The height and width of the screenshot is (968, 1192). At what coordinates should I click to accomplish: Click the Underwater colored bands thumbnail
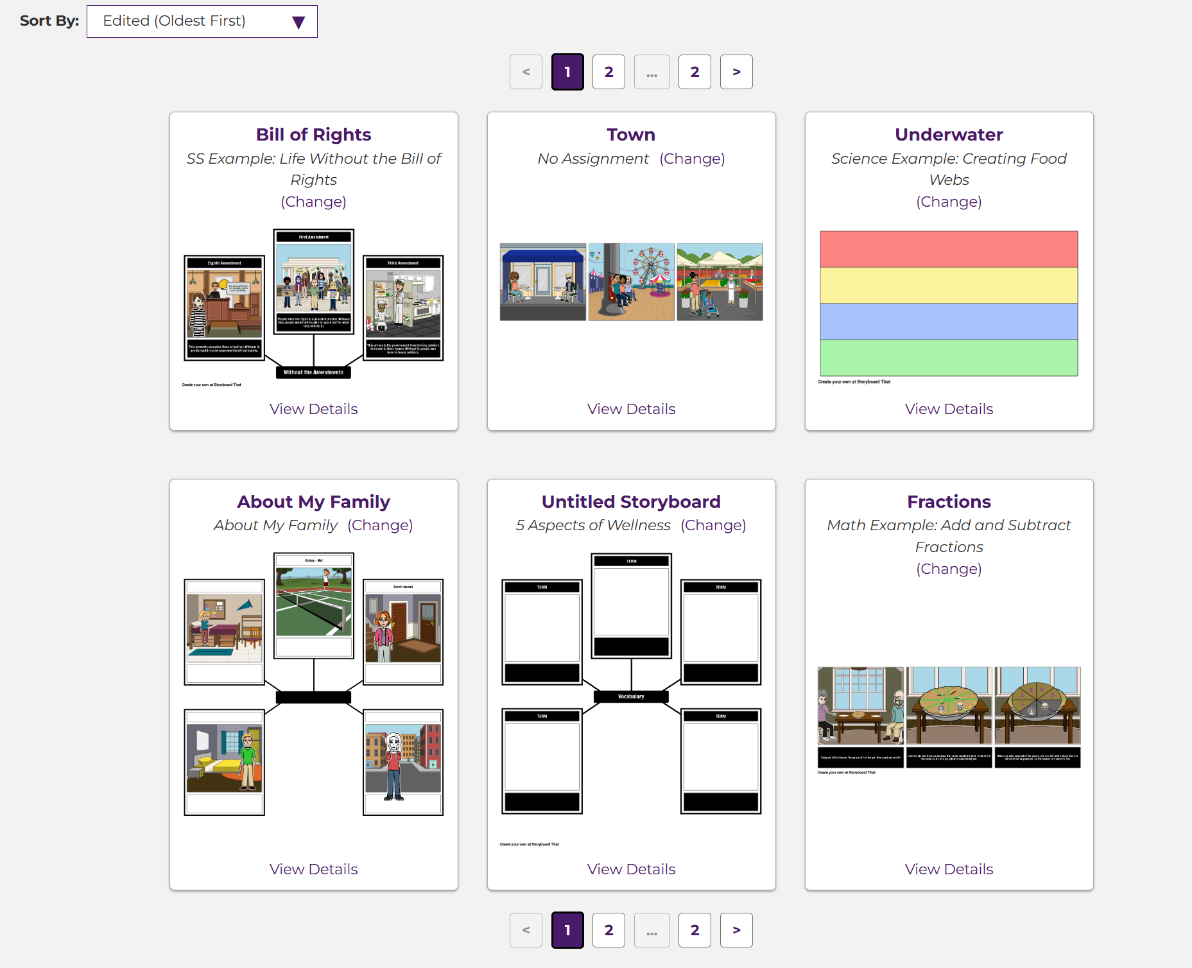click(949, 307)
